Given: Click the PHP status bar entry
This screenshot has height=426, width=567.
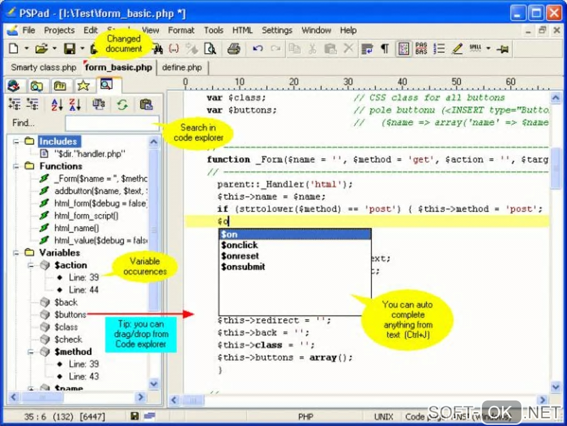Looking at the screenshot, I should (306, 417).
